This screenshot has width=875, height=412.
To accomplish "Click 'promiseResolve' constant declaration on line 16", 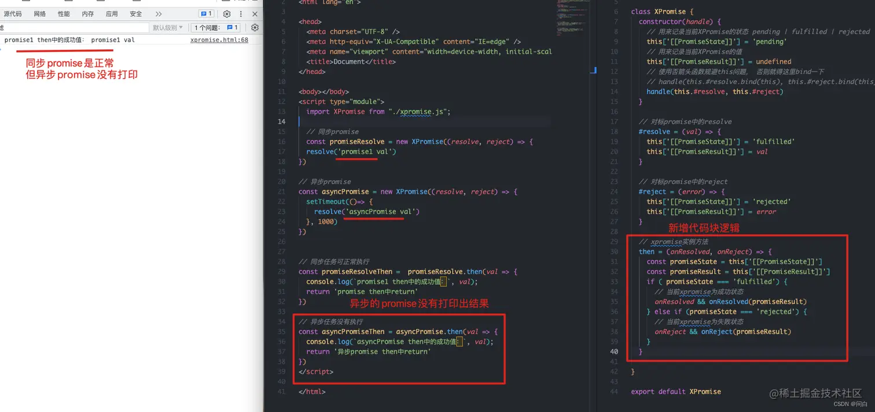I will point(357,142).
